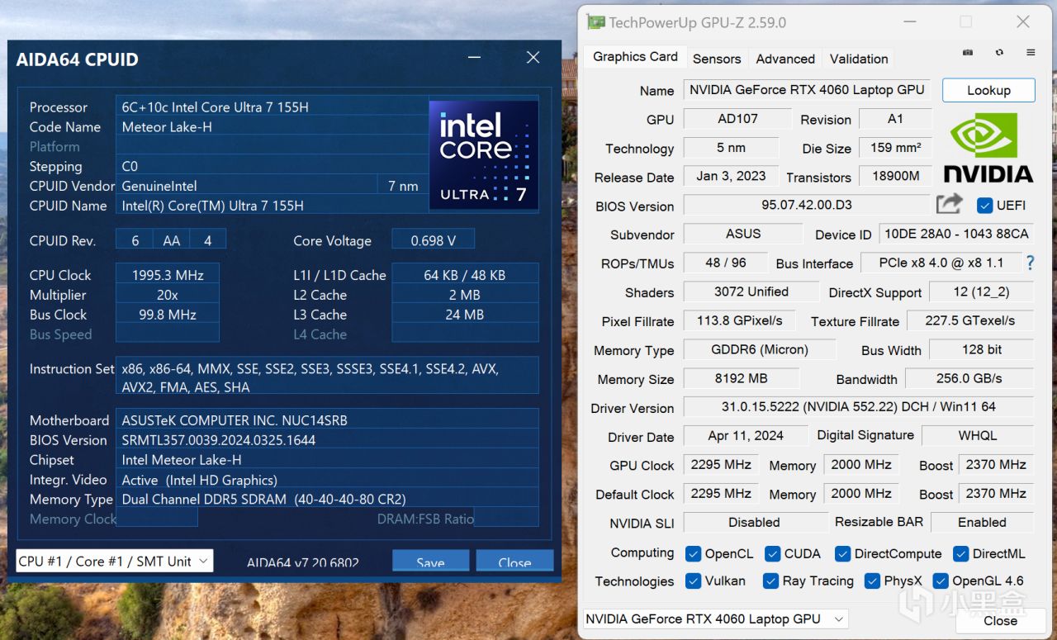Screen dimensions: 1057x640
Task: Click the Memory Type value 'GDDR6 (Micron)'
Action: pyautogui.click(x=760, y=349)
